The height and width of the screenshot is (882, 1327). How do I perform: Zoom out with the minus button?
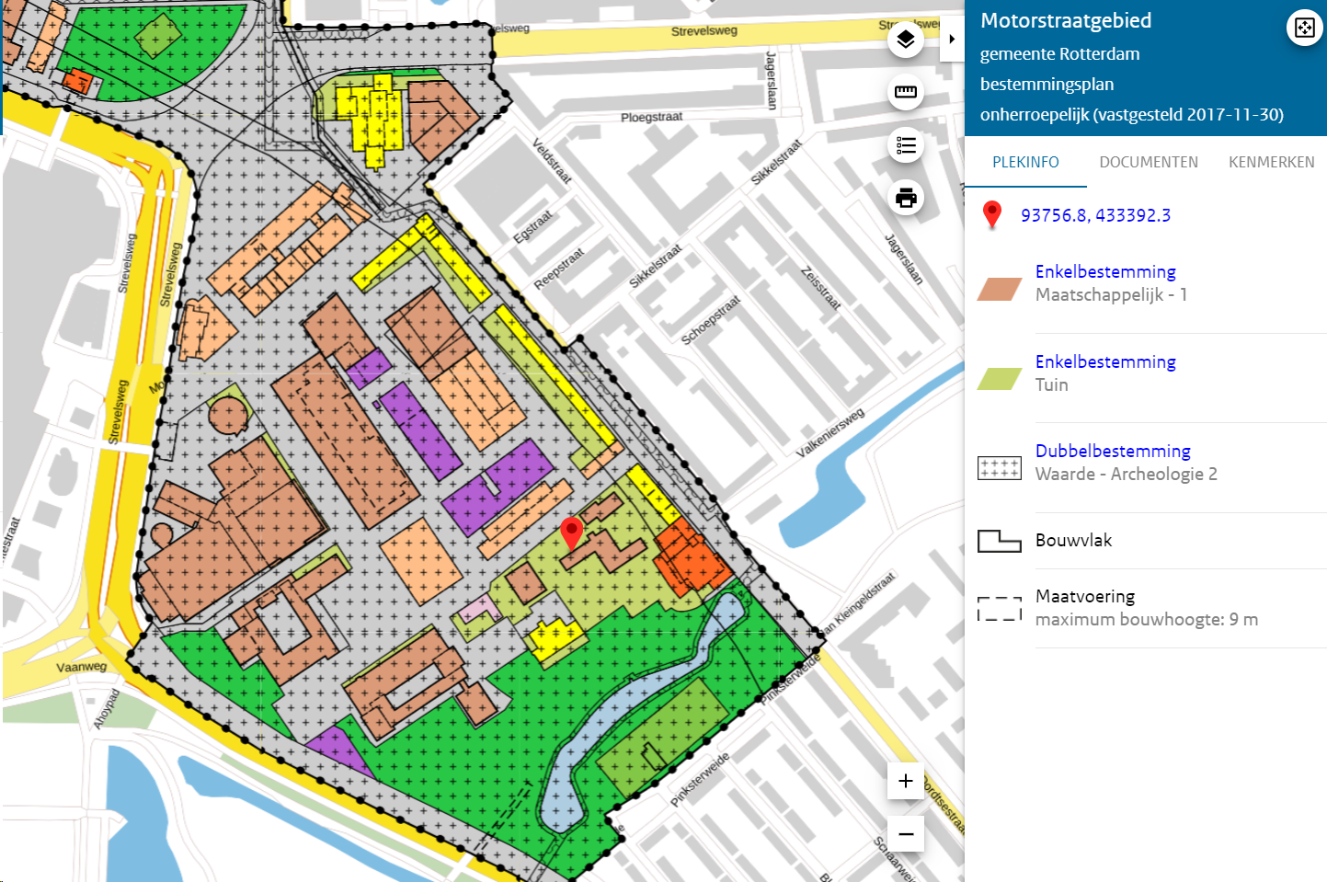[x=906, y=834]
